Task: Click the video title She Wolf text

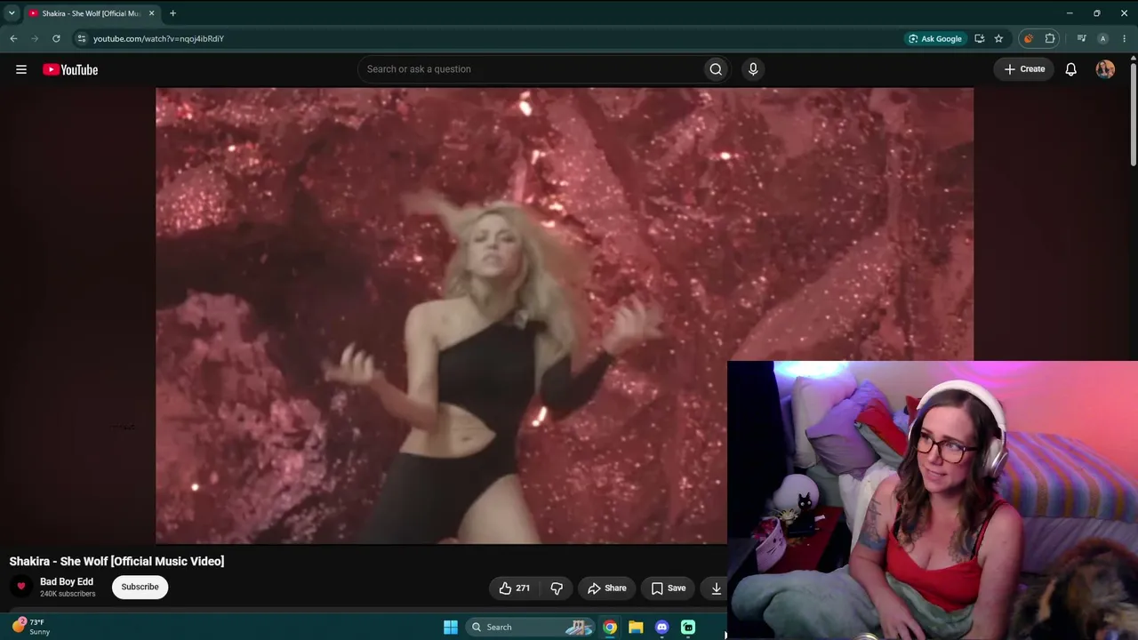Action: (x=116, y=561)
